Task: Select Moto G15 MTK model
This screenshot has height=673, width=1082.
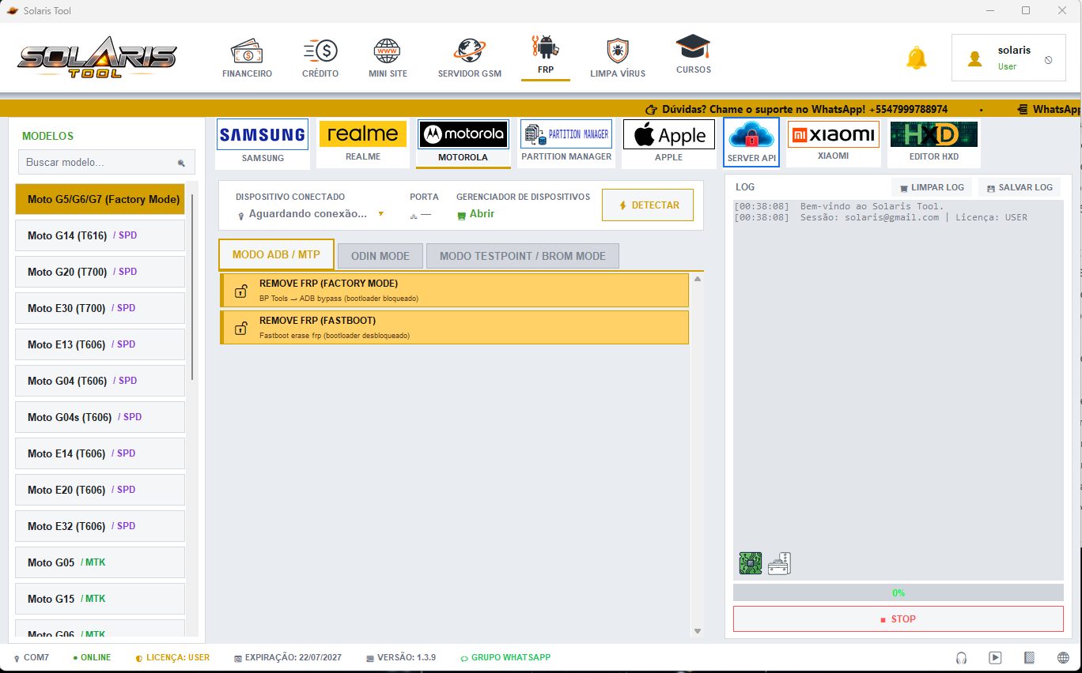Action: [x=100, y=599]
